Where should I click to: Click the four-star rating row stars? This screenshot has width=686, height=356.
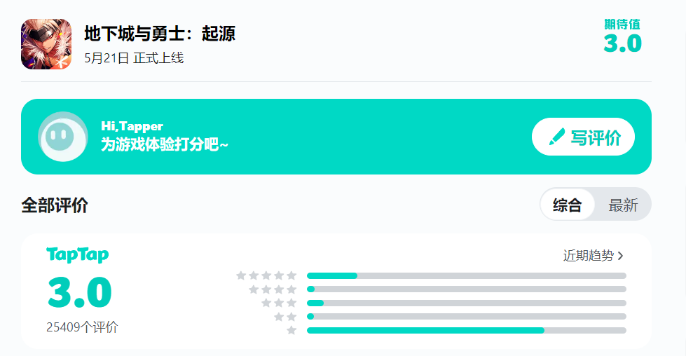tap(273, 289)
